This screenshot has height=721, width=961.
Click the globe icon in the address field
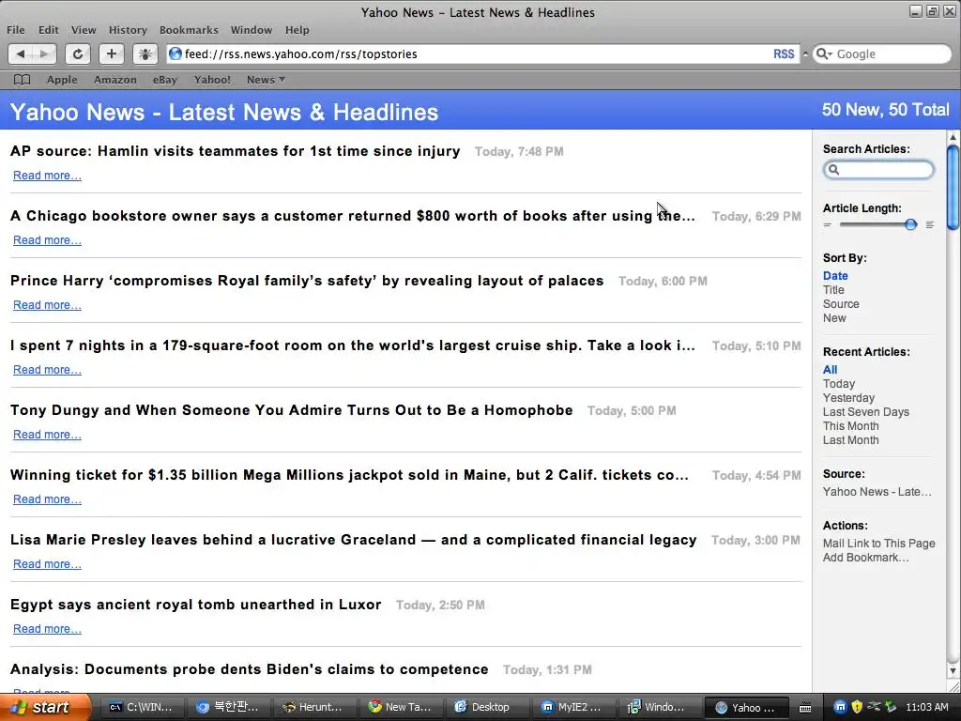tap(175, 54)
